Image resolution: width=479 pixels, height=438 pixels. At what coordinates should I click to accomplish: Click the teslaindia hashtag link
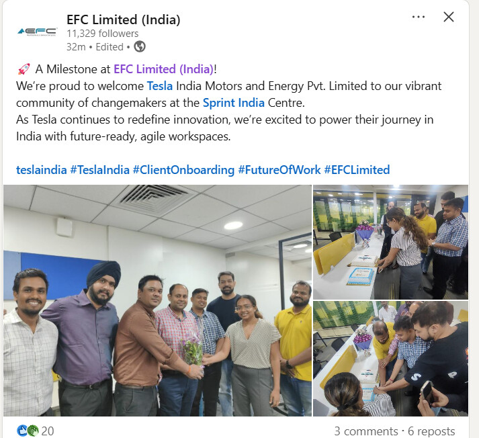(x=41, y=170)
